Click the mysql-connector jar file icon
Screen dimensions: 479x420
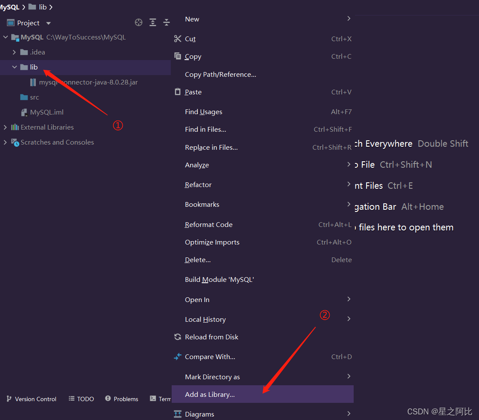33,82
